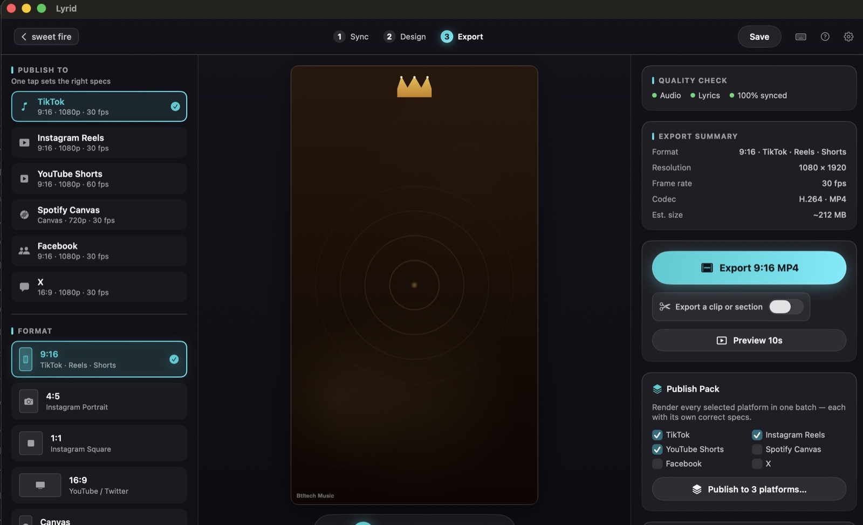Click the 100% synced status
Viewport: 863px width, 525px height.
coord(758,95)
